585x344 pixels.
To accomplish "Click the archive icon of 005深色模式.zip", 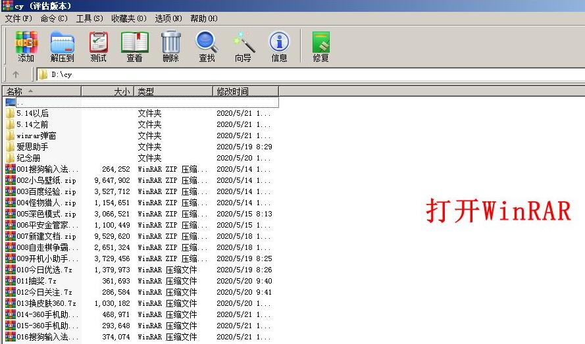I will pyautogui.click(x=11, y=214).
